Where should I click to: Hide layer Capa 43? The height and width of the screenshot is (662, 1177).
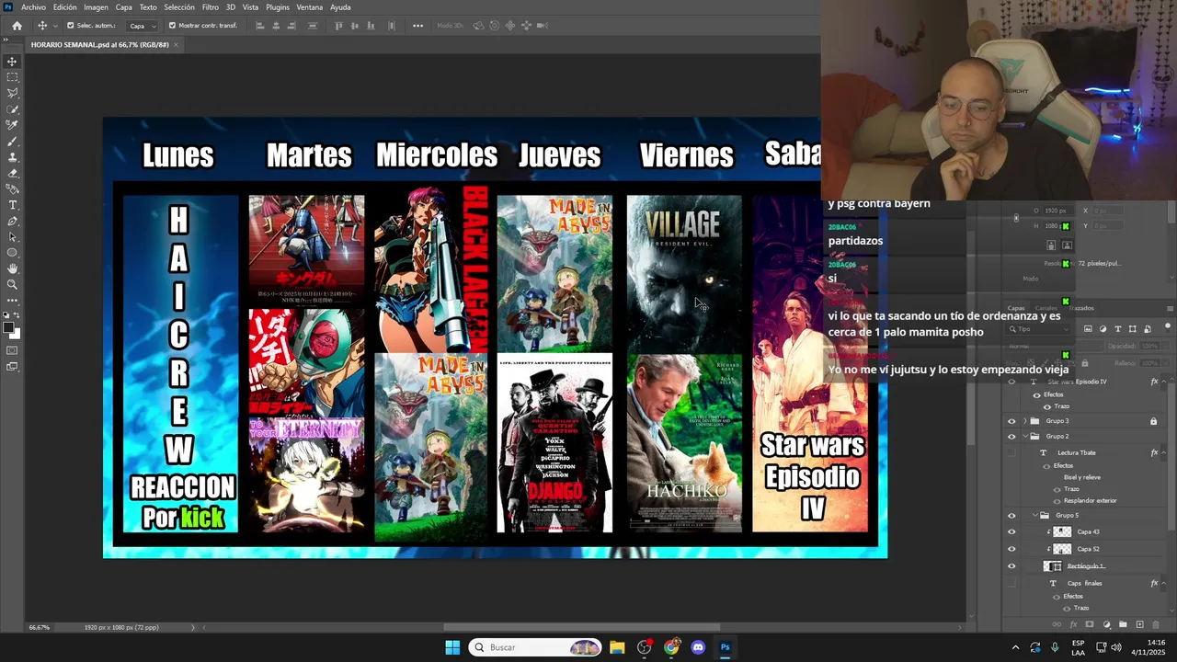click(x=1011, y=531)
